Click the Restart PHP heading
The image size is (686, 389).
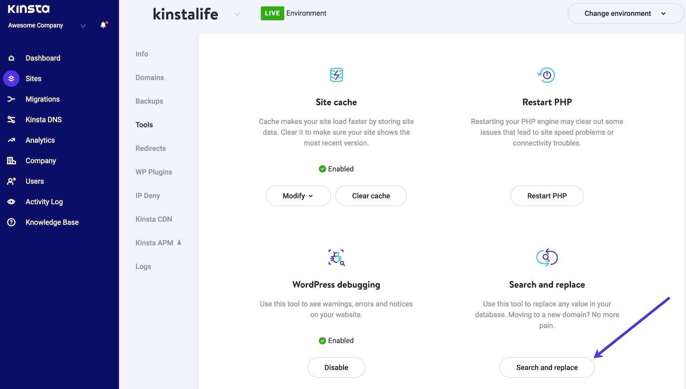547,102
